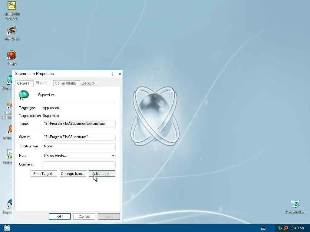Click the Target location value Supermium

click(x=51, y=116)
